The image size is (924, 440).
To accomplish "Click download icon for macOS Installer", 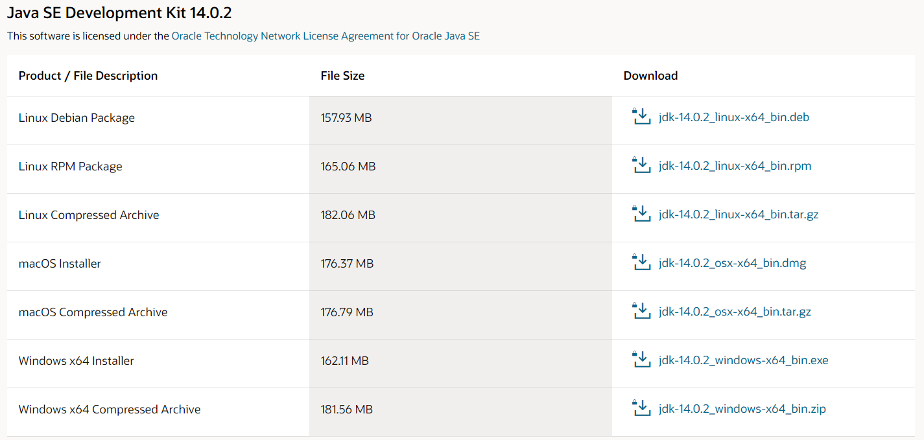I will 641,262.
